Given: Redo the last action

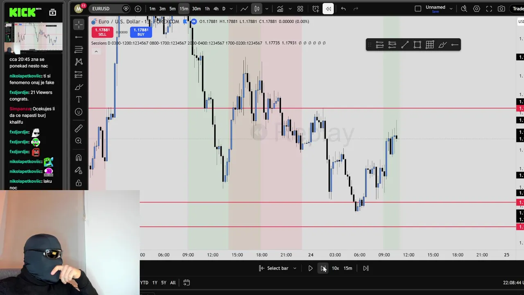Looking at the screenshot, I should [356, 9].
